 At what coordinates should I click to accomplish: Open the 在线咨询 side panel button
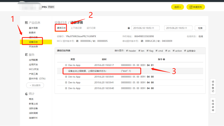click(213, 105)
